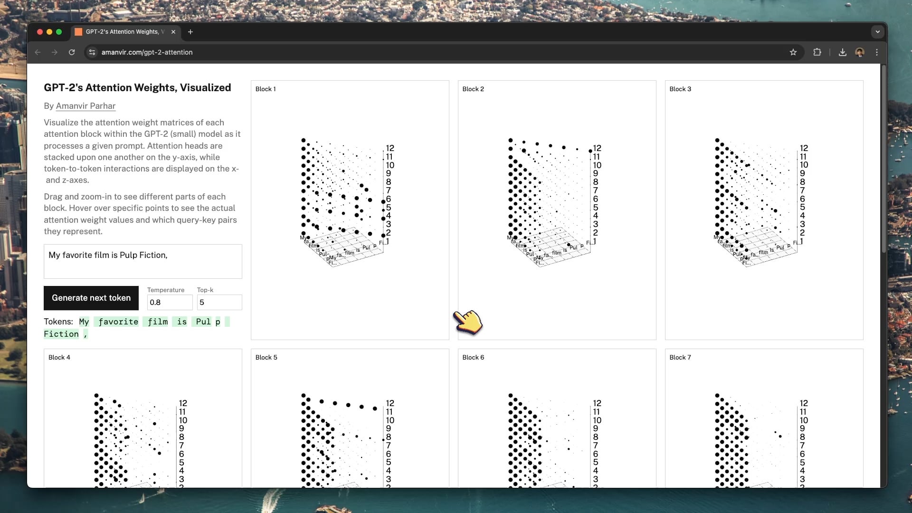This screenshot has width=912, height=513.
Task: Click the 'Tokens:' label
Action: pyautogui.click(x=59, y=322)
